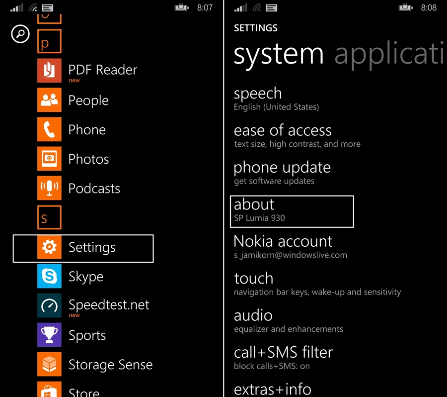Tap the Settings gear icon

pos(49,247)
